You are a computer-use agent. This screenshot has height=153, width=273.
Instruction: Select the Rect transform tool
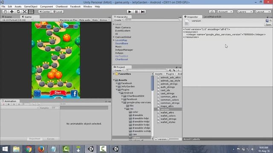pyautogui.click(x=31, y=11)
